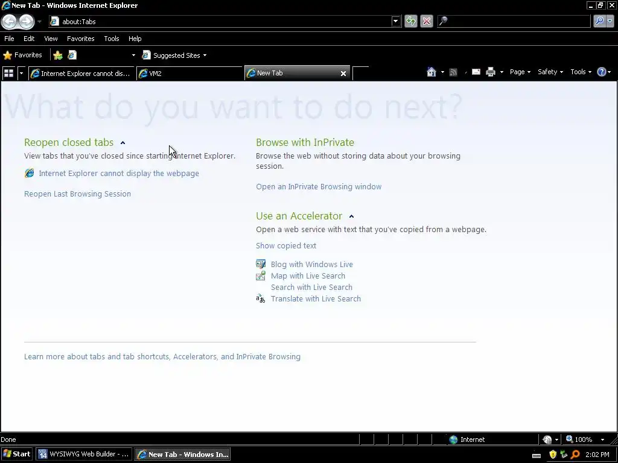
Task: Switch to the VM2 tab
Action: click(190, 73)
